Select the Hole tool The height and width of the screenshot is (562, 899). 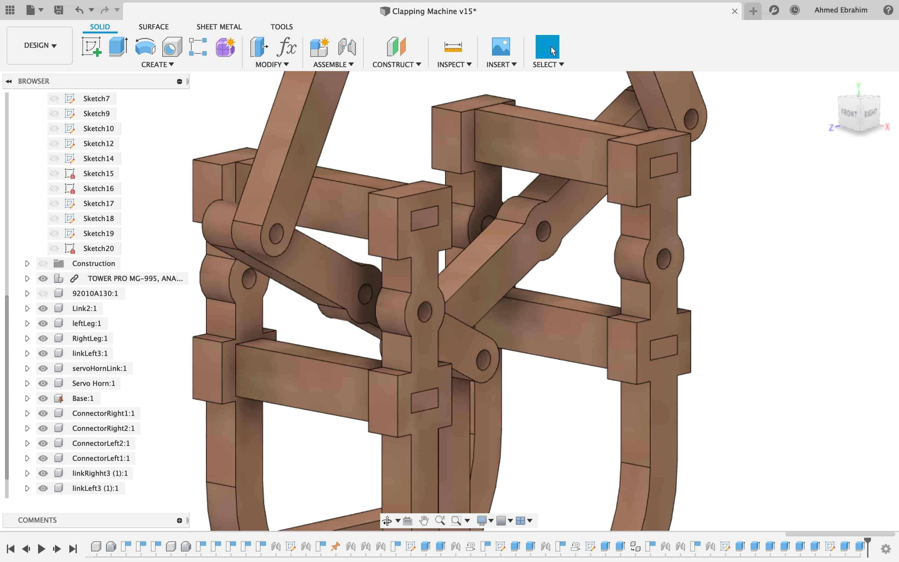pyautogui.click(x=172, y=47)
